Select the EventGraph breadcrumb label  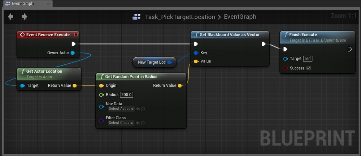[x=240, y=17]
